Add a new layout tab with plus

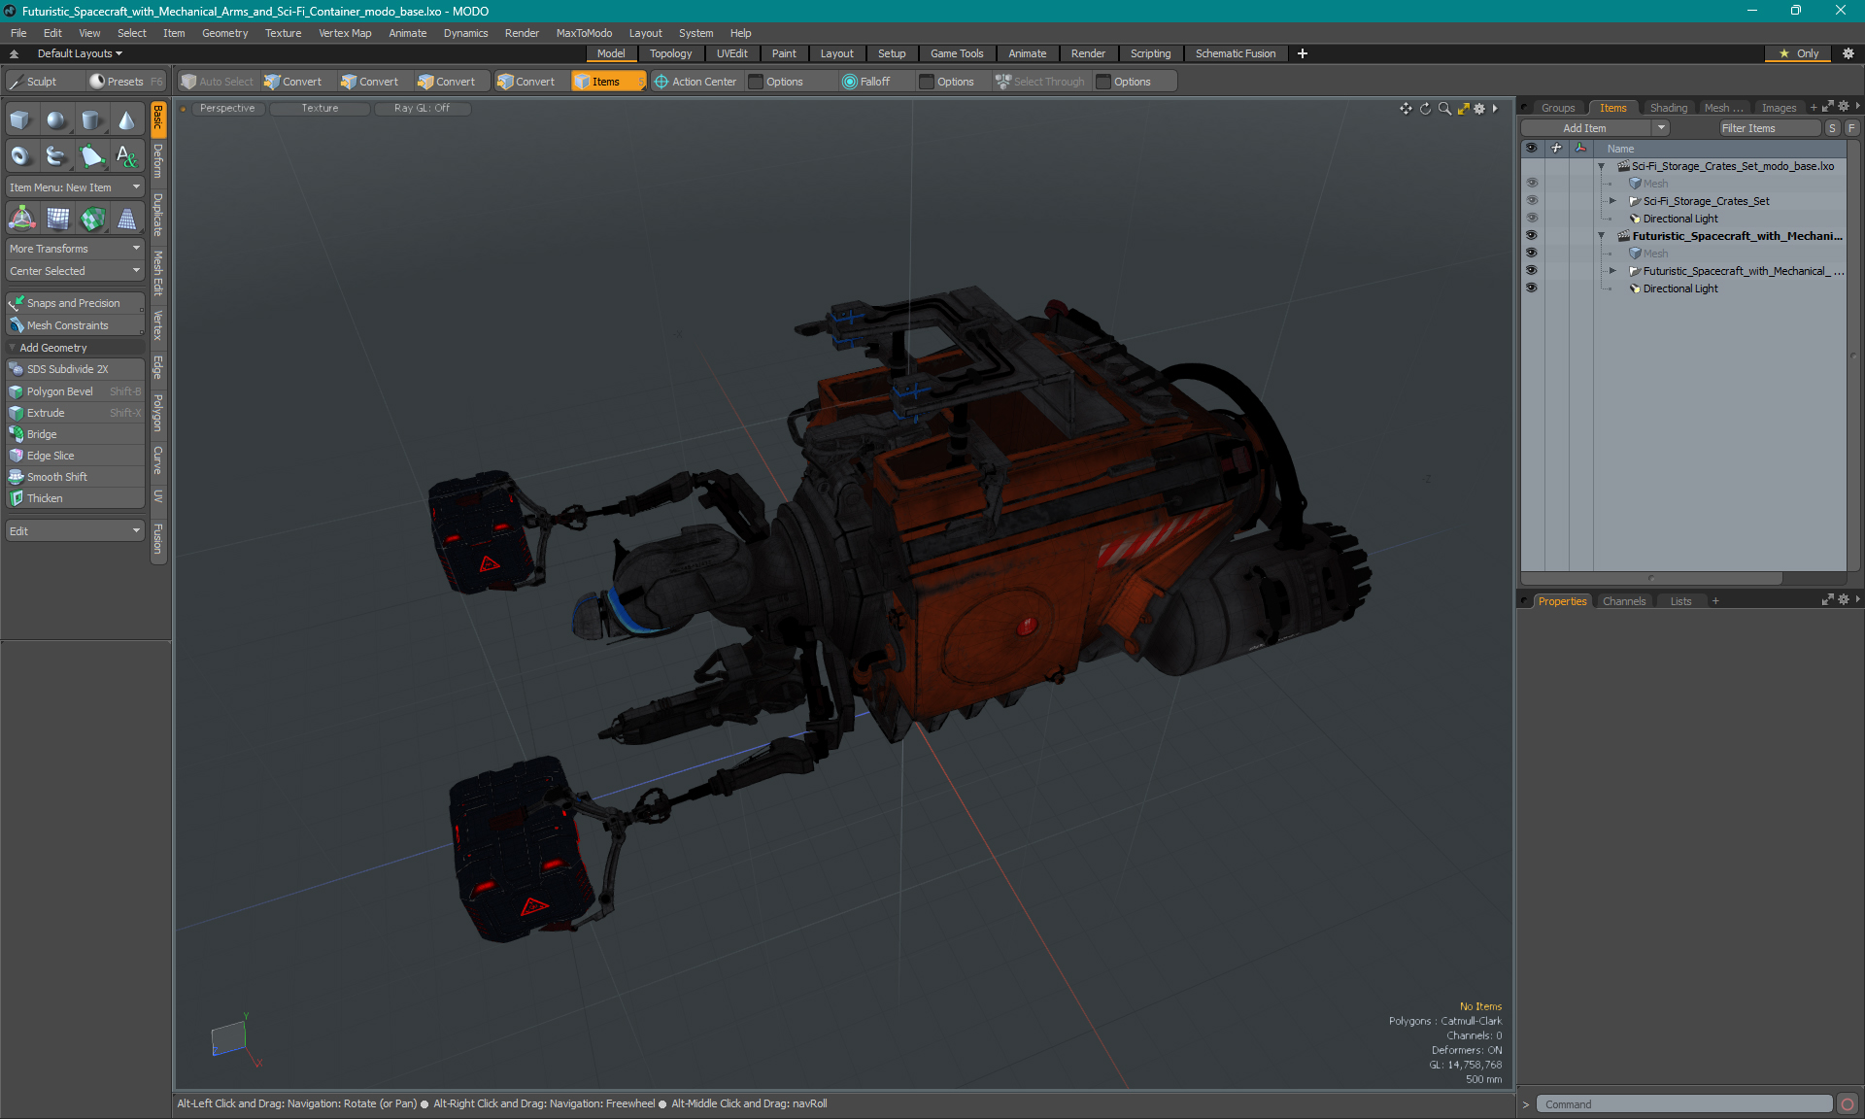(x=1303, y=53)
